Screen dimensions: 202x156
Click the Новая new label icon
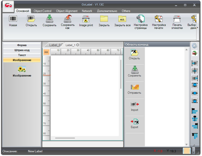(13, 19)
